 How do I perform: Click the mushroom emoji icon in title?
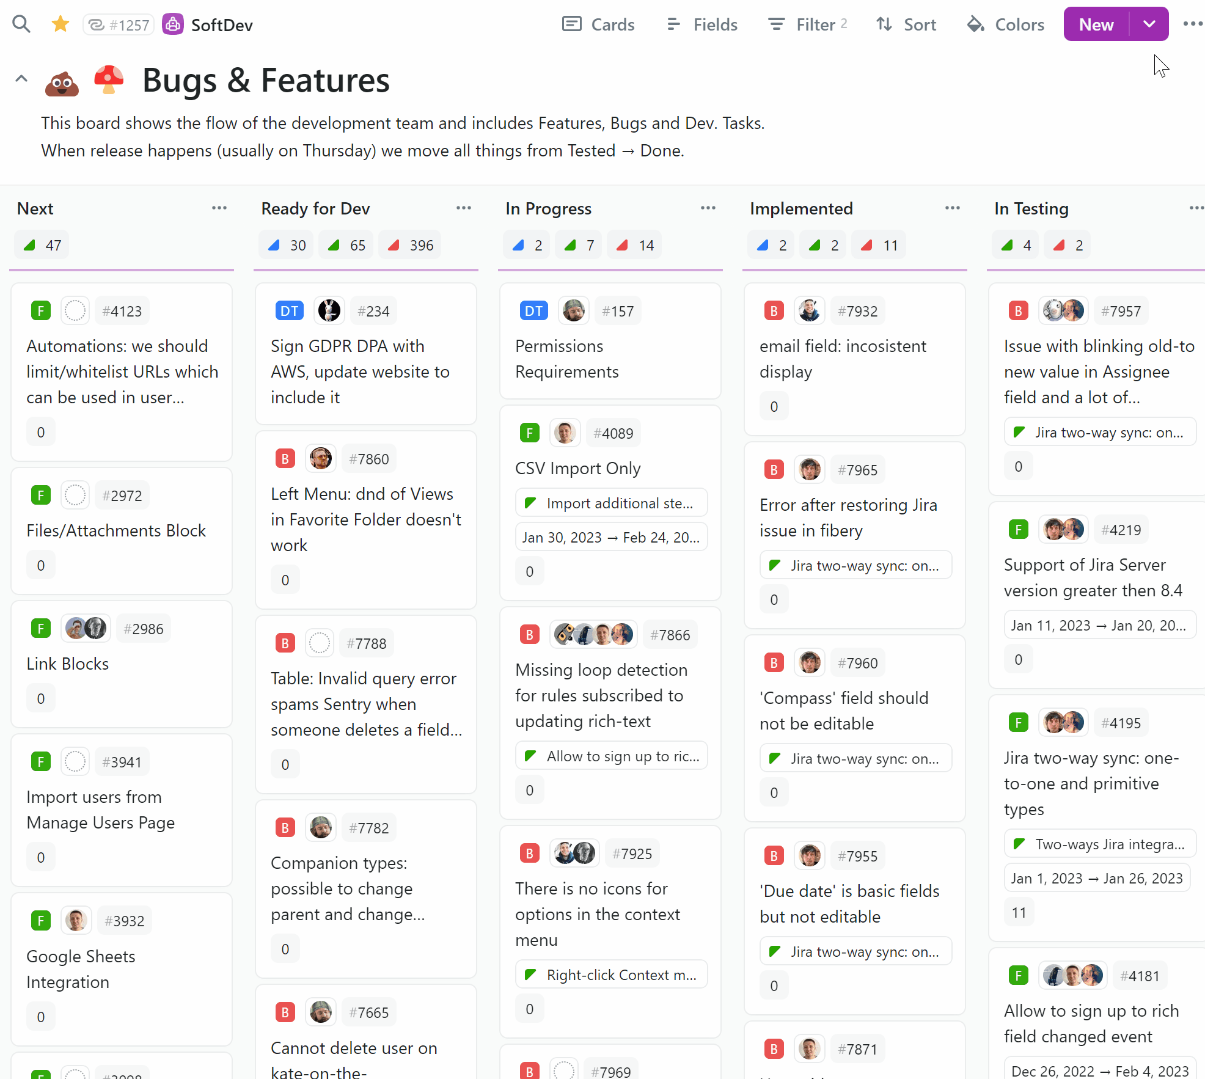[x=109, y=80]
